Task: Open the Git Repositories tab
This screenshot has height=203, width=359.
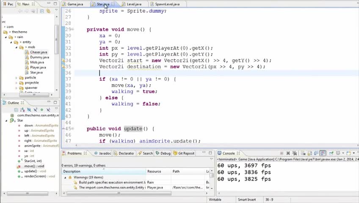Action: [184, 153]
